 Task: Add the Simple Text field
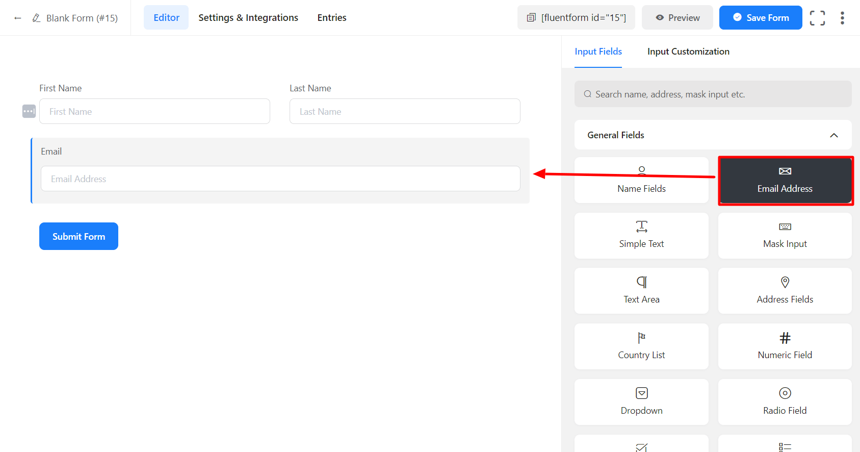pyautogui.click(x=641, y=236)
